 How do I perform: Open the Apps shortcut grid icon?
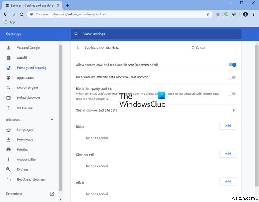[5, 22]
